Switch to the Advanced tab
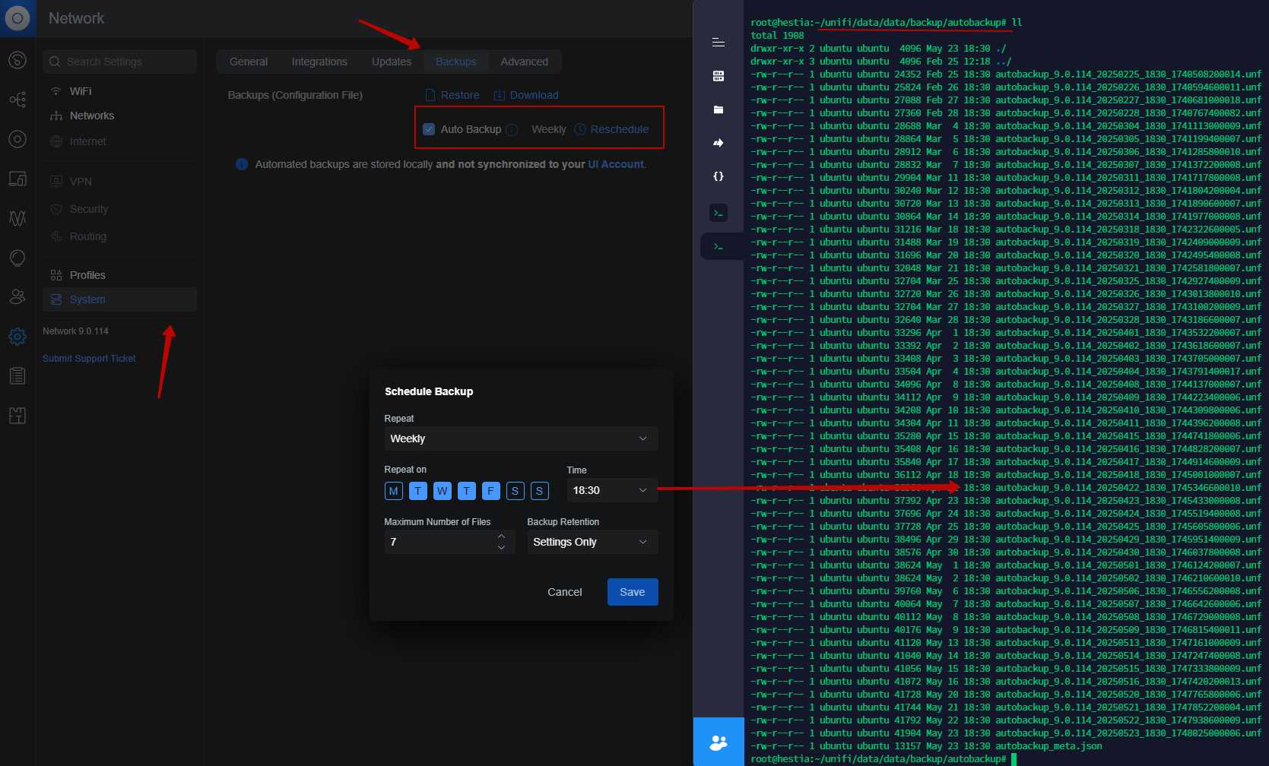The height and width of the screenshot is (766, 1269). tap(525, 62)
